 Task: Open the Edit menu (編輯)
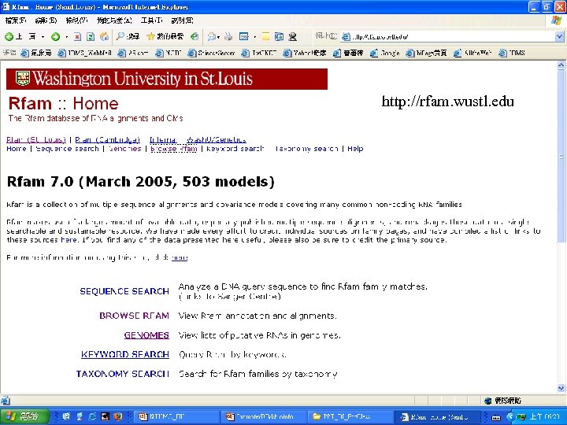[46, 20]
